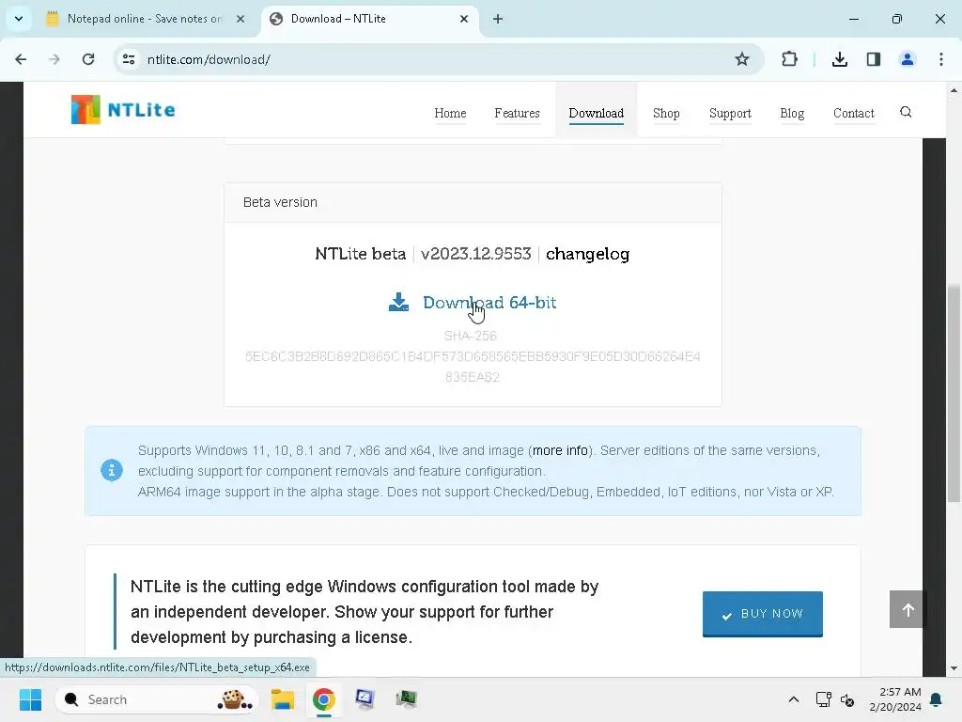This screenshot has width=962, height=722.
Task: Click the blue info circle icon
Action: click(112, 470)
